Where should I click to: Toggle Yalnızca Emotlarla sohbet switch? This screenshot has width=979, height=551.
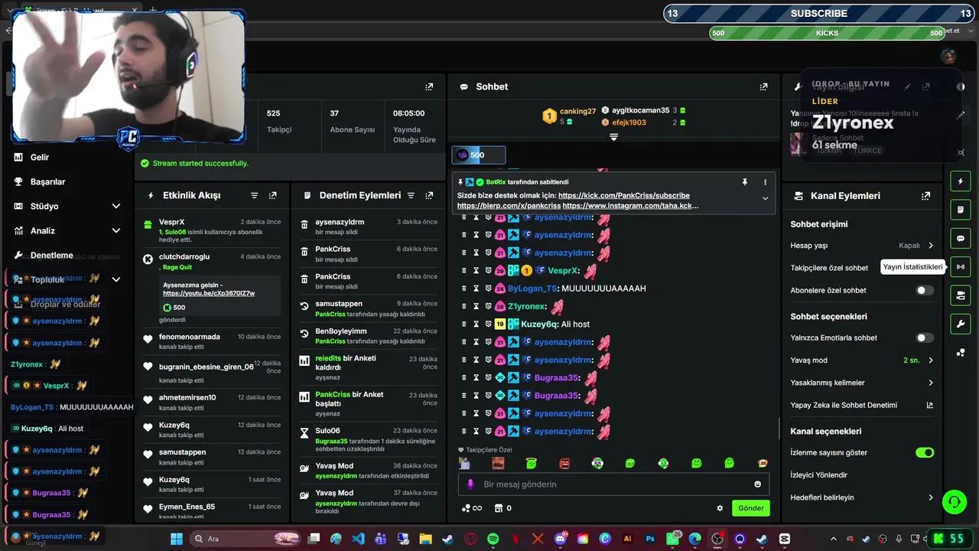[925, 337]
